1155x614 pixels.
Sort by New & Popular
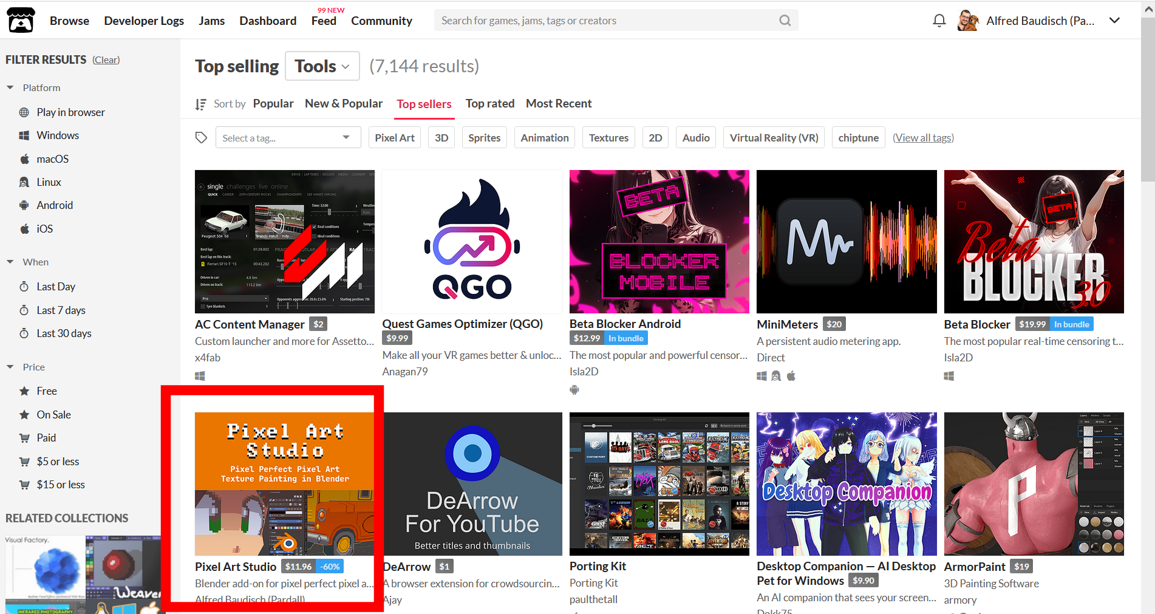(x=344, y=103)
